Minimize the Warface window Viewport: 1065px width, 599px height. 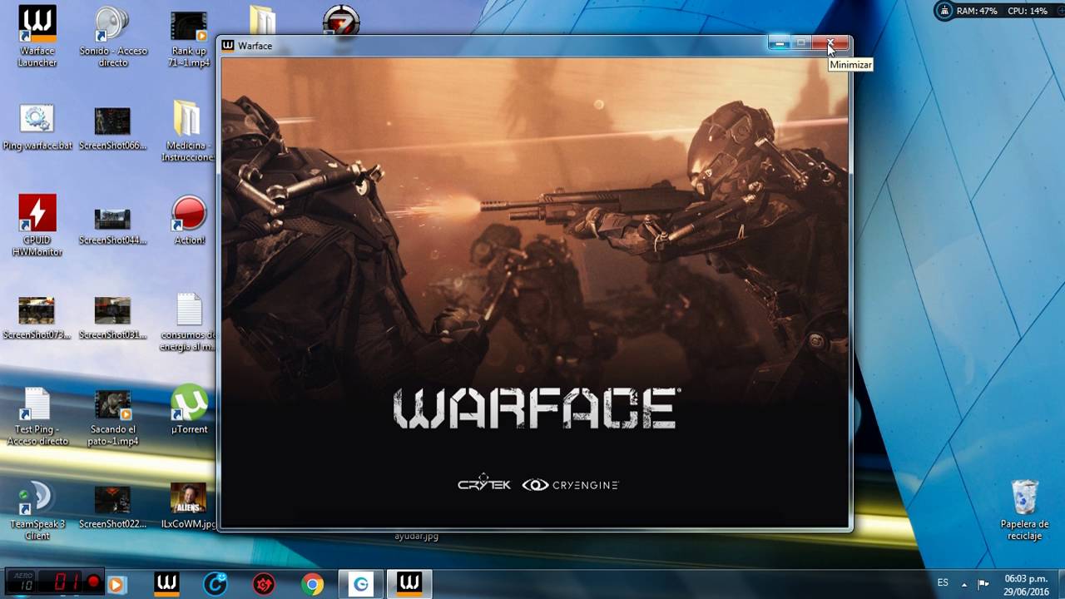780,43
